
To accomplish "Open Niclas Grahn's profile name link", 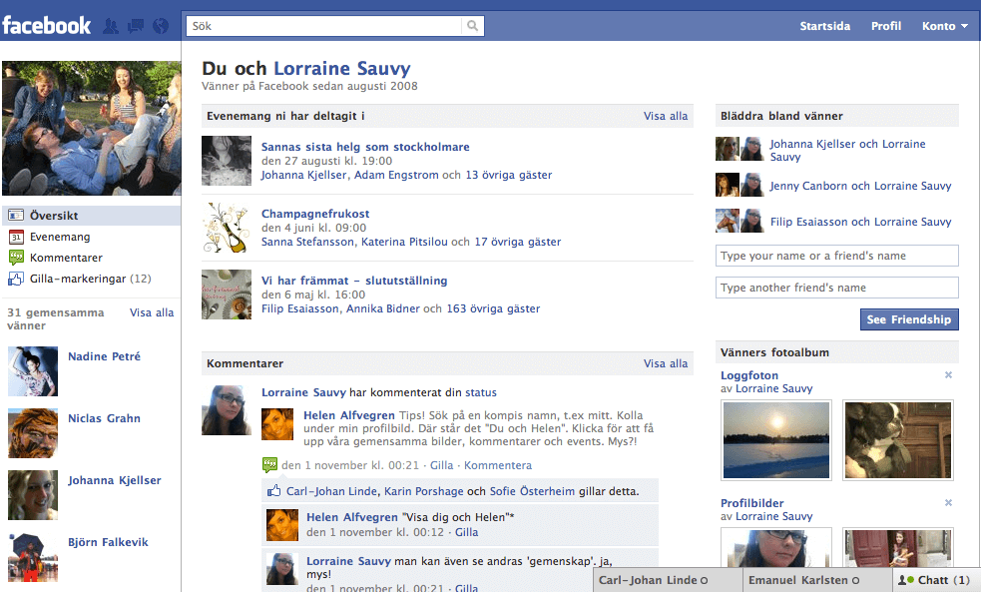I will tap(104, 418).
